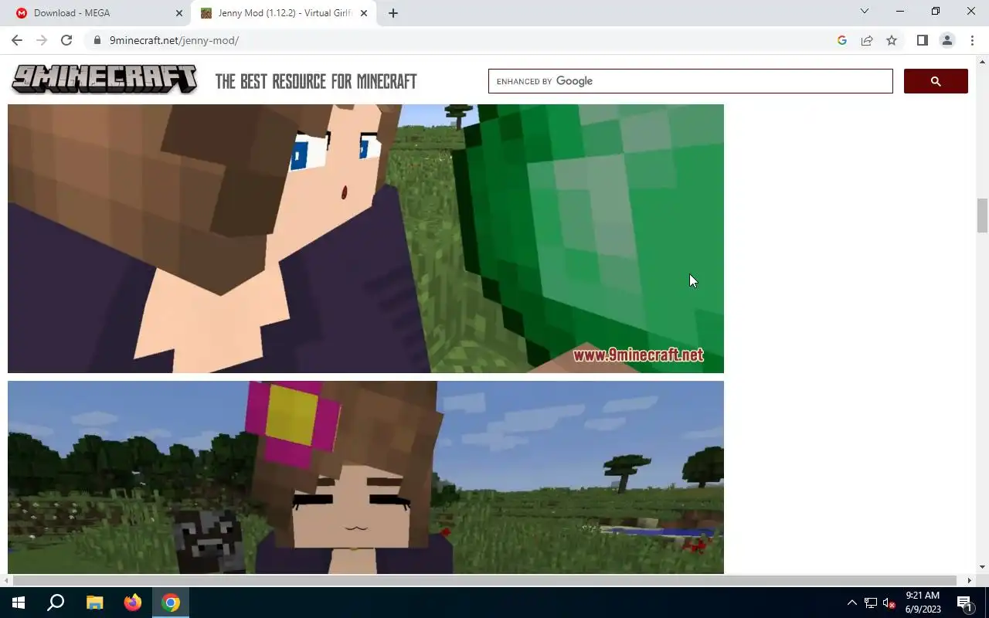Viewport: 989px width, 618px height.
Task: Minimize the Chrome window
Action: coord(900,12)
